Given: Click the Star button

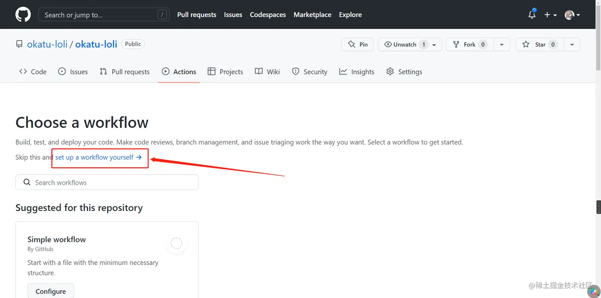Looking at the screenshot, I should click(x=540, y=45).
